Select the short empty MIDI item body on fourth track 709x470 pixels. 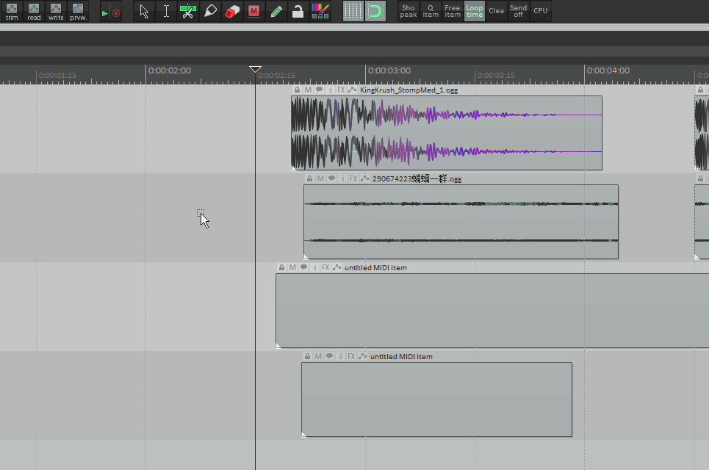click(x=437, y=399)
